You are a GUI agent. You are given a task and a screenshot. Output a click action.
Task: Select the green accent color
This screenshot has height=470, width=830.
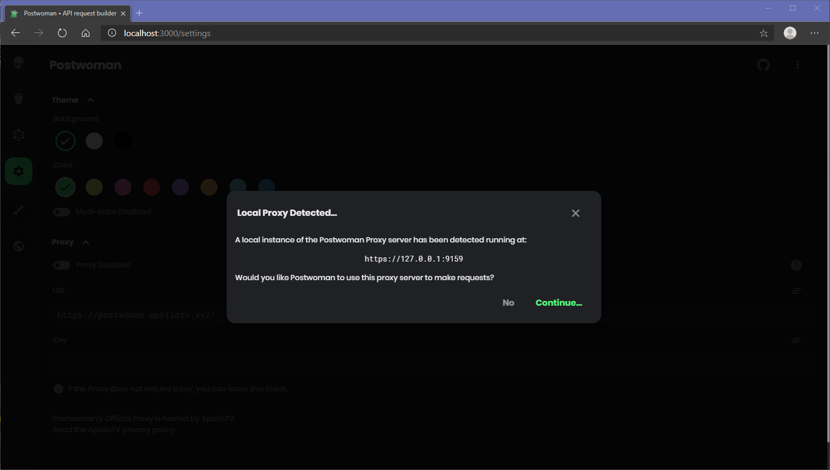pyautogui.click(x=65, y=187)
